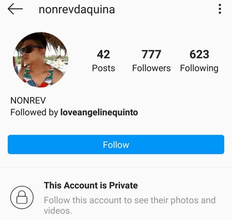This screenshot has width=232, height=220.
Task: Tap the nonrevdaquina username title
Action: [77, 10]
